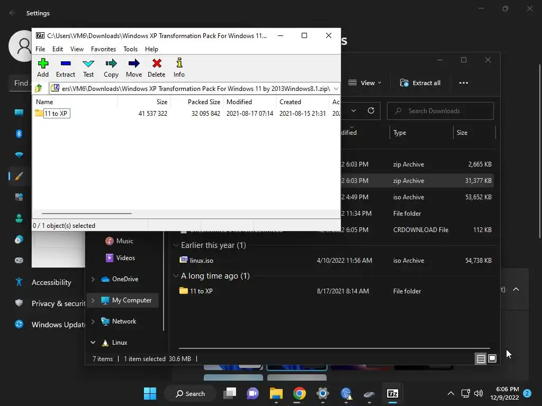Screen dimensions: 542x406
Task: Go back in the Settings window
Action: (12, 13)
